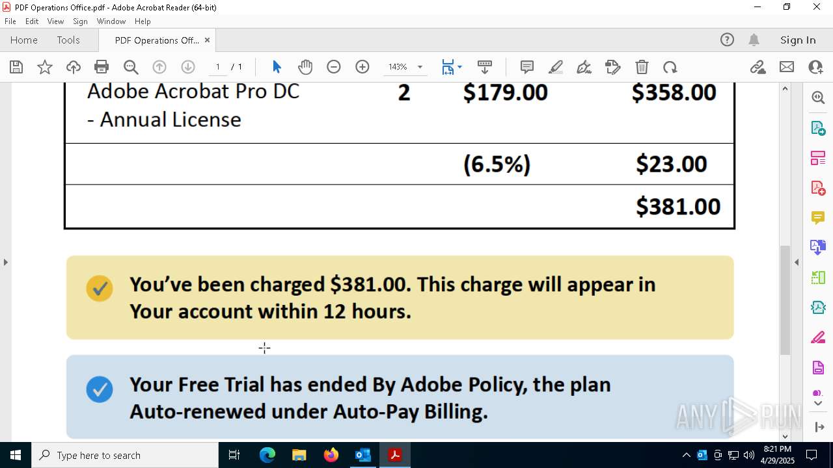Click the taskbar search box
This screenshot has width=833, height=468.
coord(125,455)
